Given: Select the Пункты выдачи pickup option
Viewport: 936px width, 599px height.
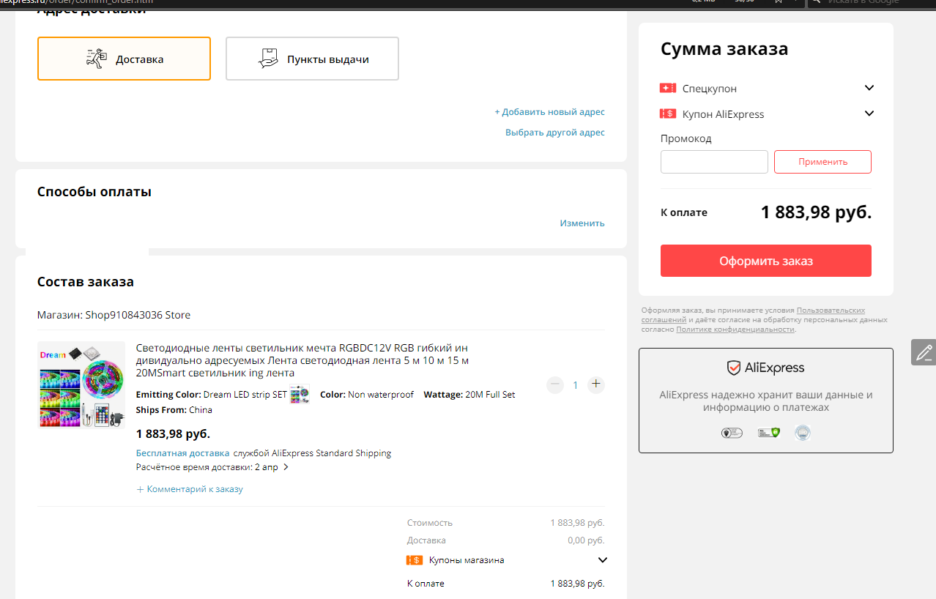Looking at the screenshot, I should [x=312, y=59].
